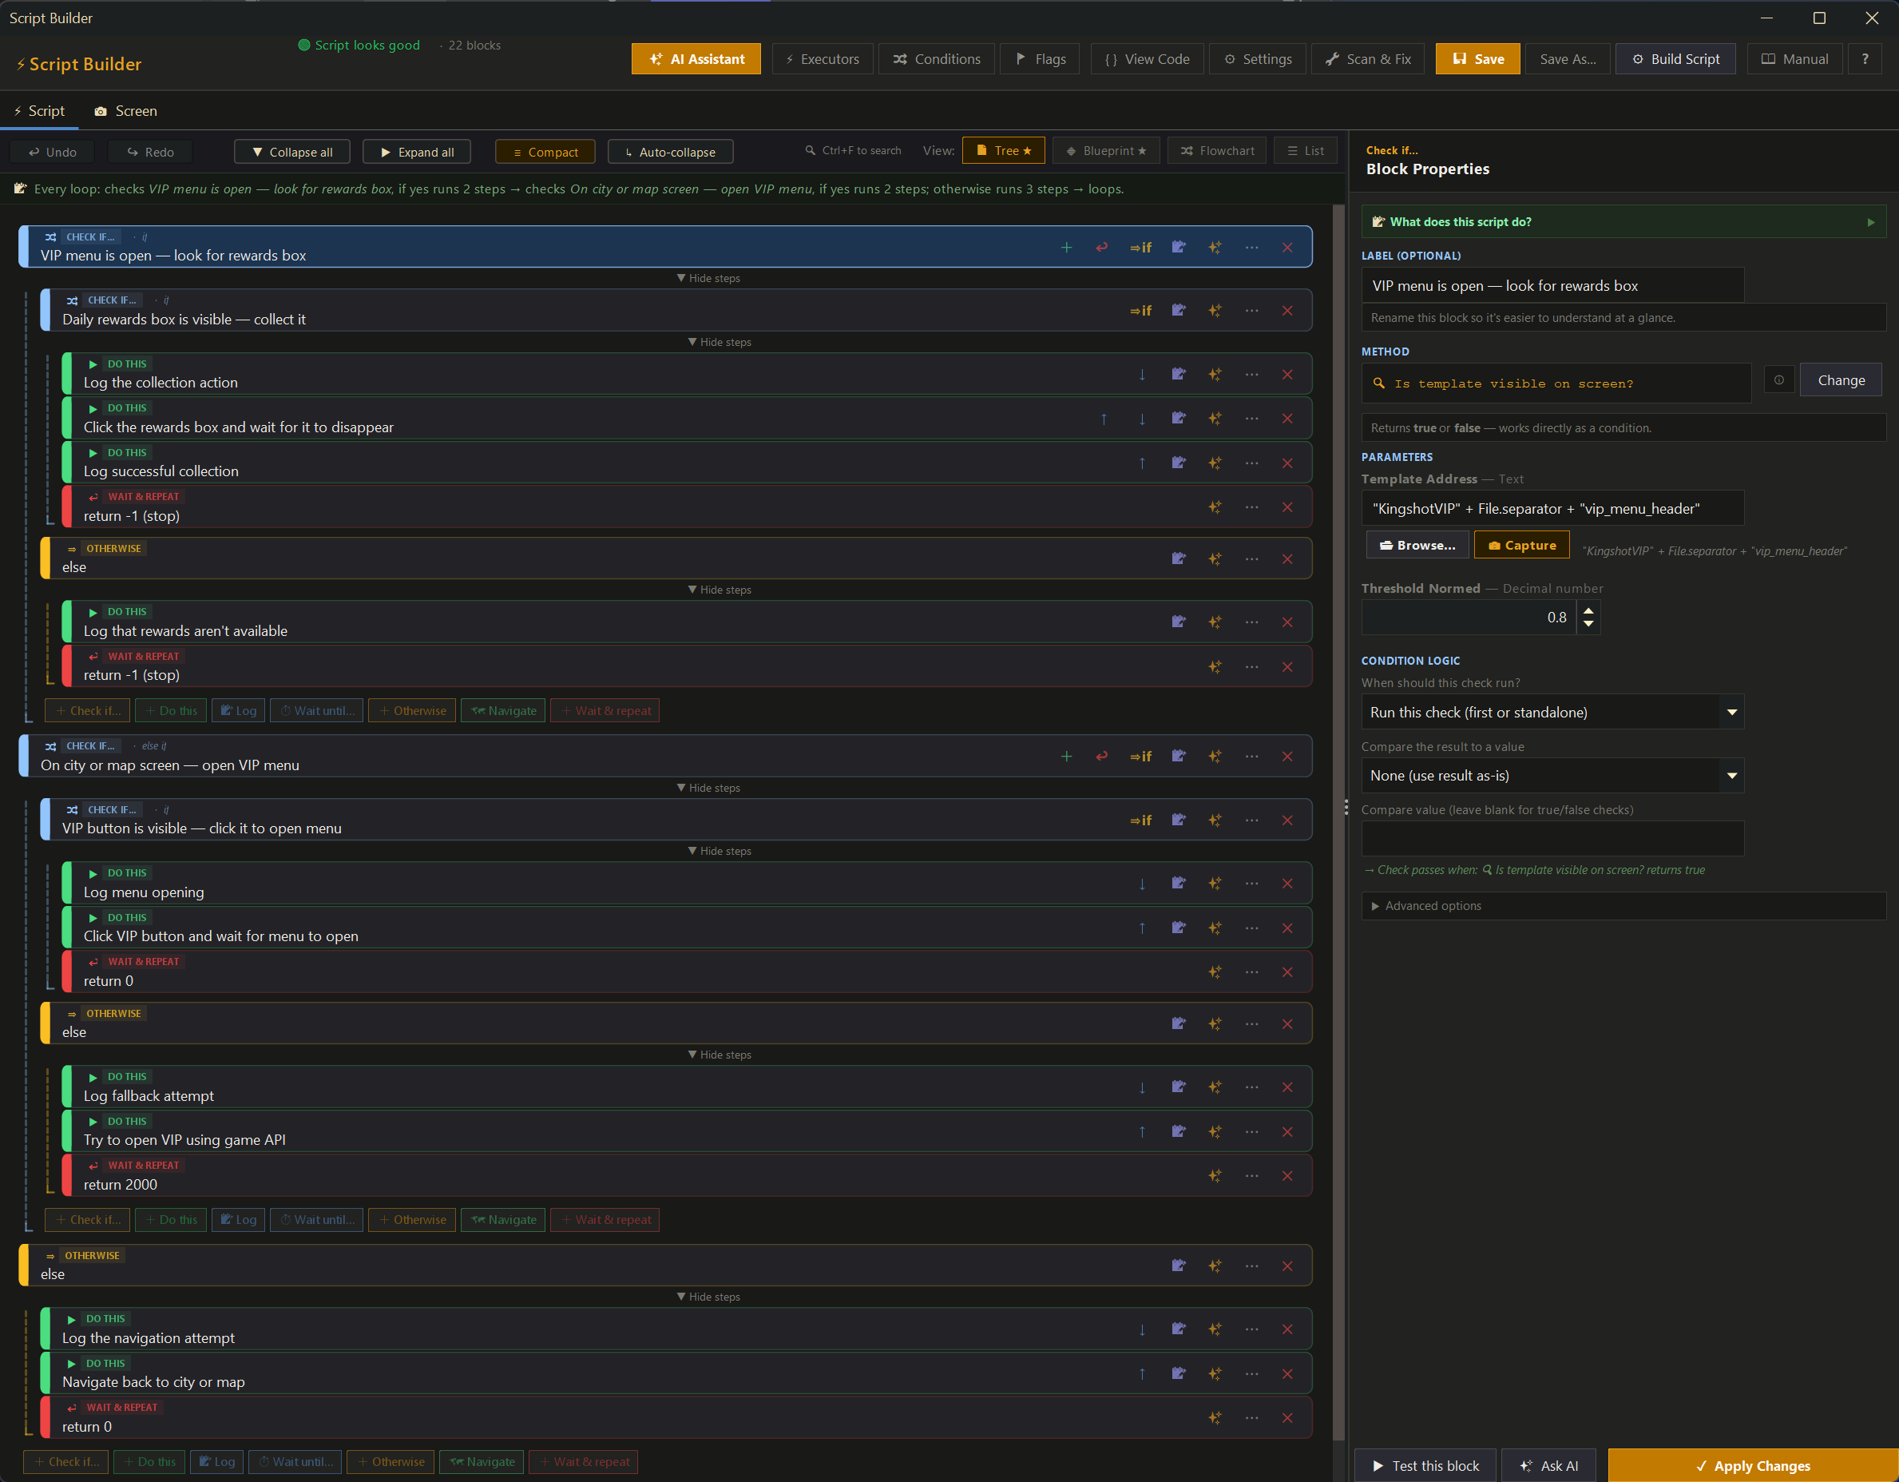Click the Template Address input field

click(x=1552, y=509)
